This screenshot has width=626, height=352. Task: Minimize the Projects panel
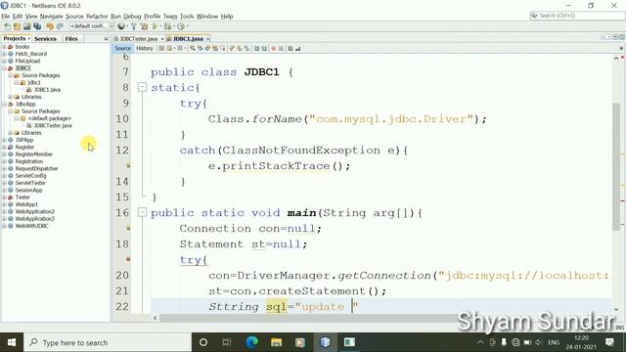pyautogui.click(x=106, y=39)
